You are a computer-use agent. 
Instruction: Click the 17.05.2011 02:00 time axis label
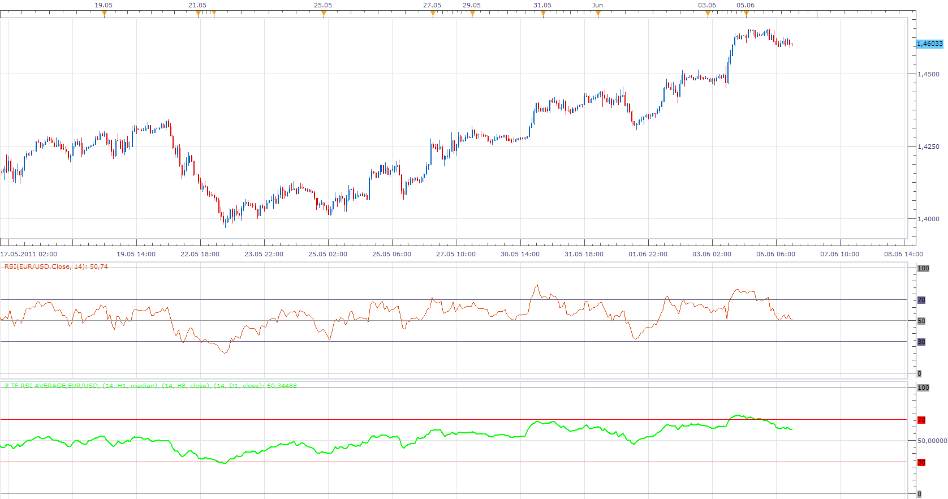pos(29,254)
